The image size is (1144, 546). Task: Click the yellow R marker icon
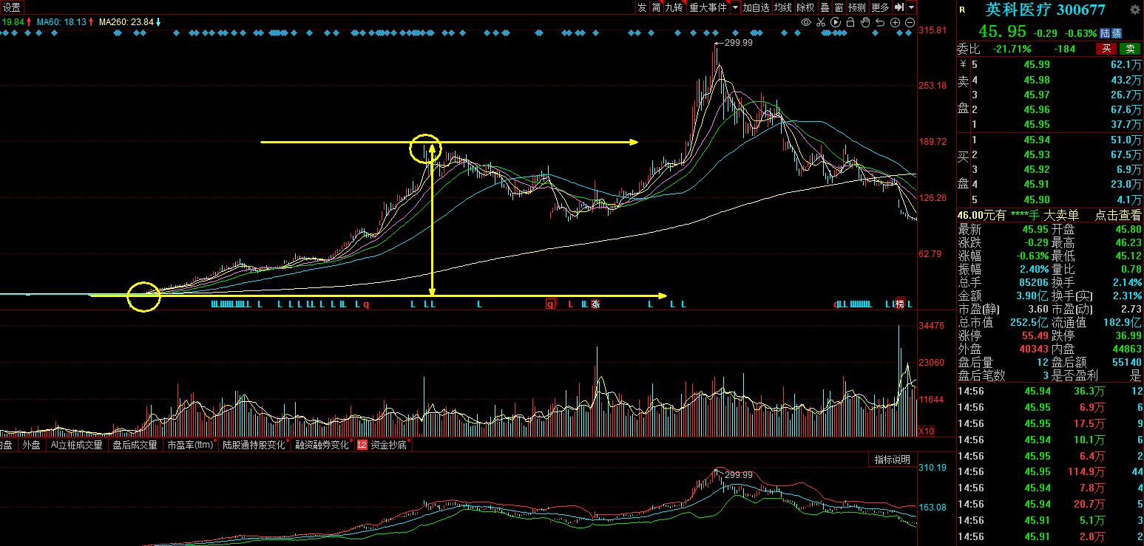(962, 10)
